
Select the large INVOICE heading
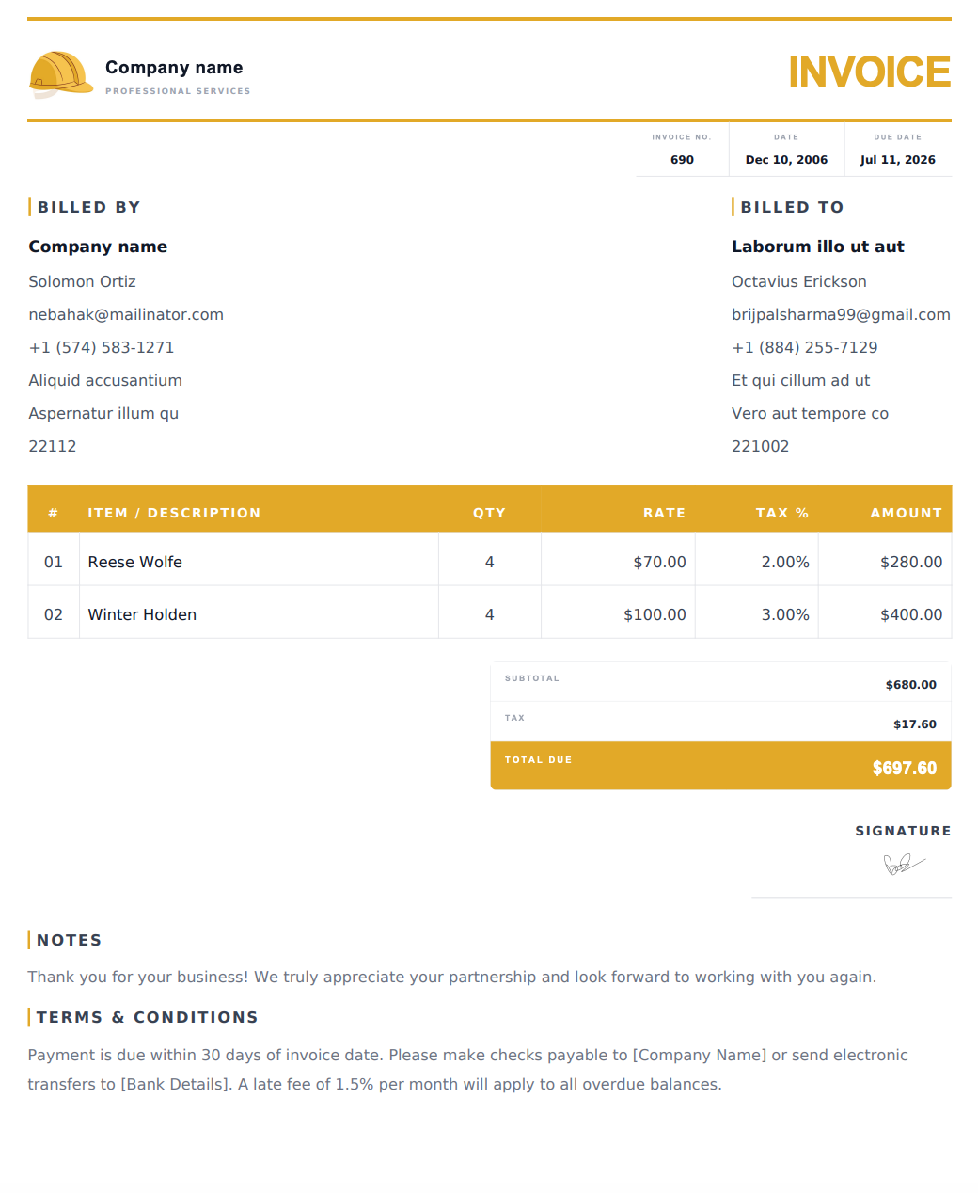point(869,72)
